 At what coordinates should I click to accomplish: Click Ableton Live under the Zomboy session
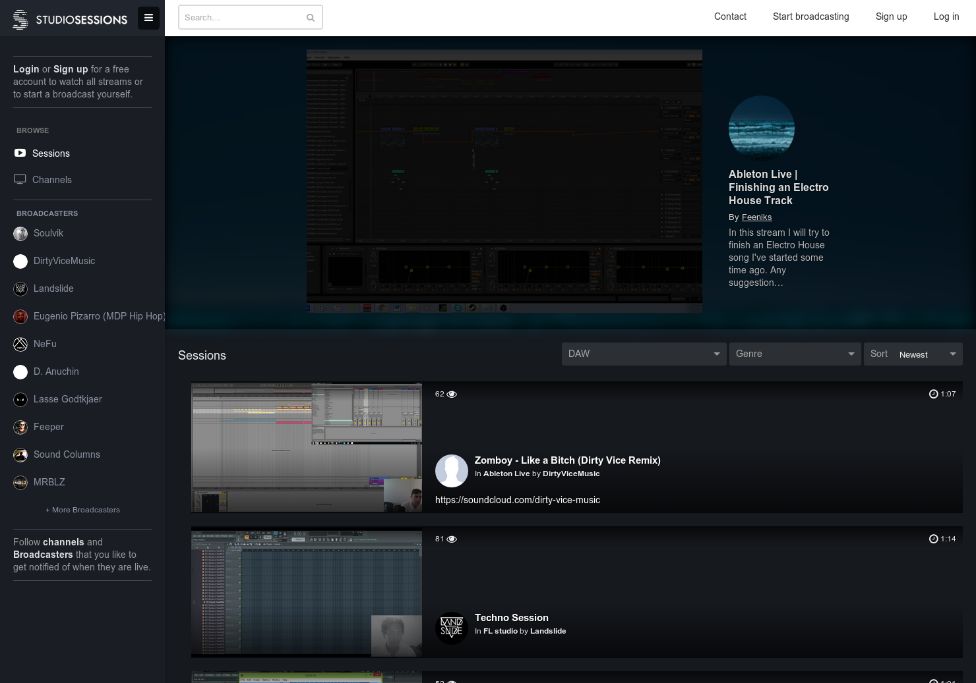pyautogui.click(x=506, y=474)
